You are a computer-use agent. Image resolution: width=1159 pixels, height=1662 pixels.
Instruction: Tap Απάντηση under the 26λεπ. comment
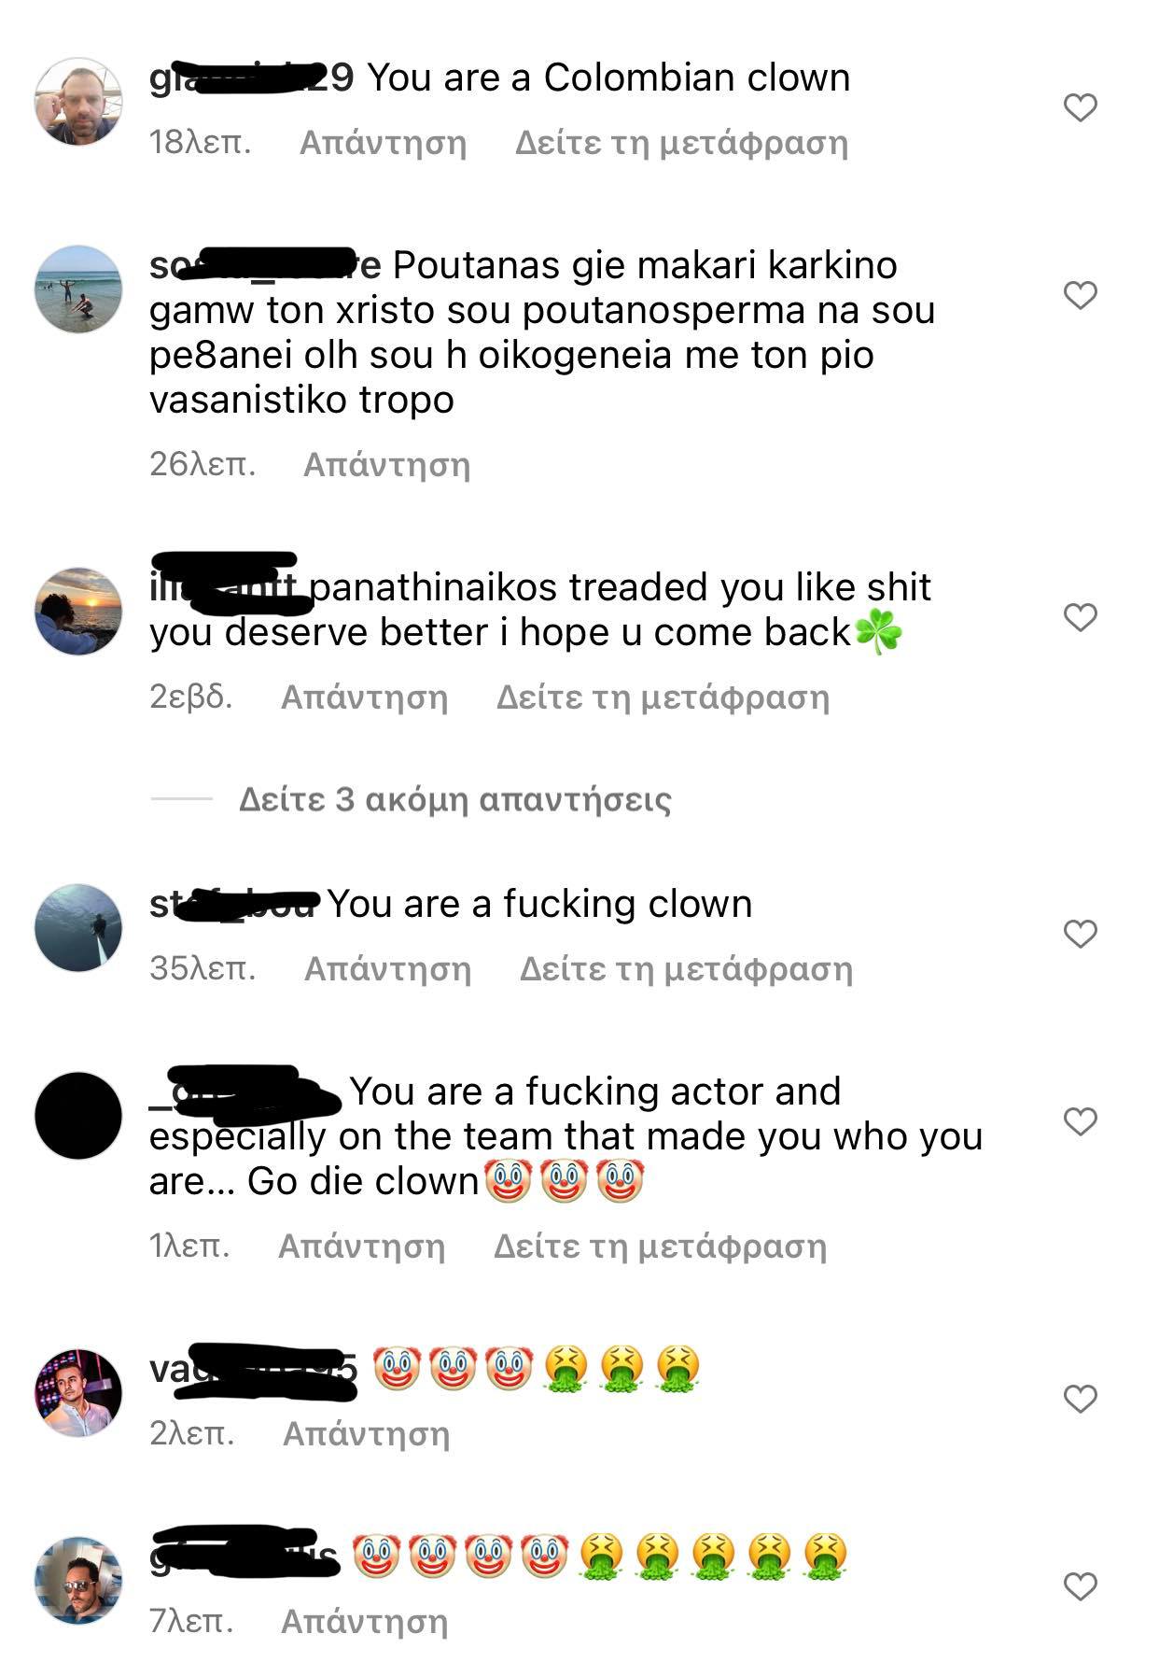click(x=386, y=464)
